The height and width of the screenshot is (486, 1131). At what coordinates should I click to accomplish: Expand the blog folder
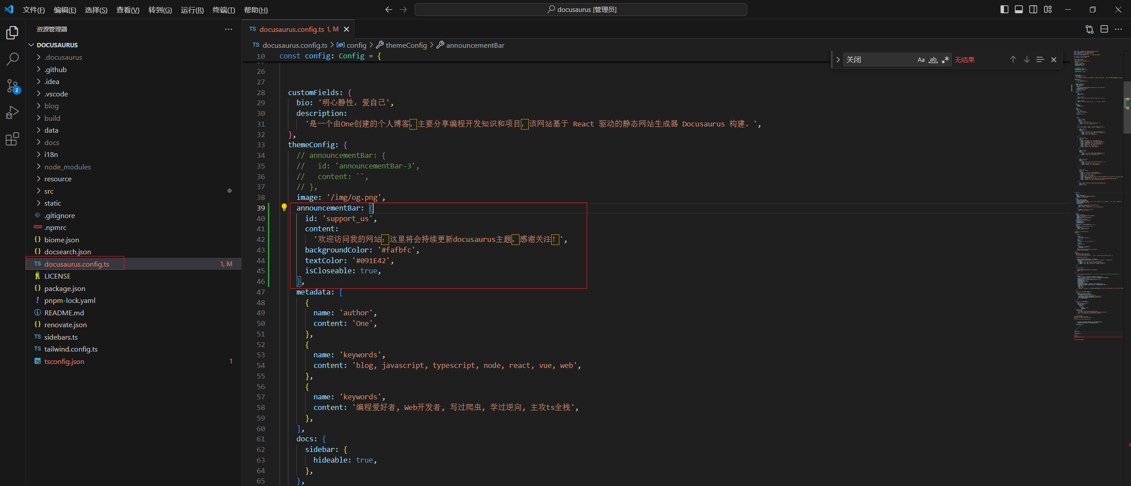[x=134, y=106]
